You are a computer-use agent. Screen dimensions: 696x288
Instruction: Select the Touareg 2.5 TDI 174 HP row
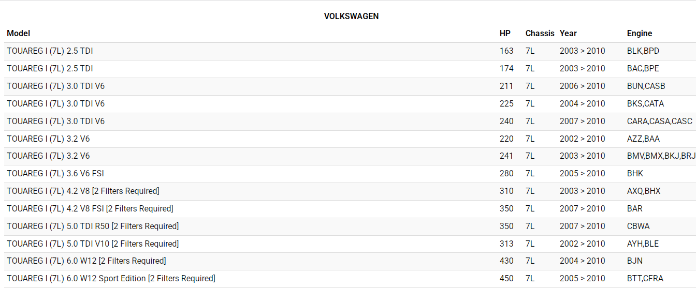pyautogui.click(x=50, y=68)
